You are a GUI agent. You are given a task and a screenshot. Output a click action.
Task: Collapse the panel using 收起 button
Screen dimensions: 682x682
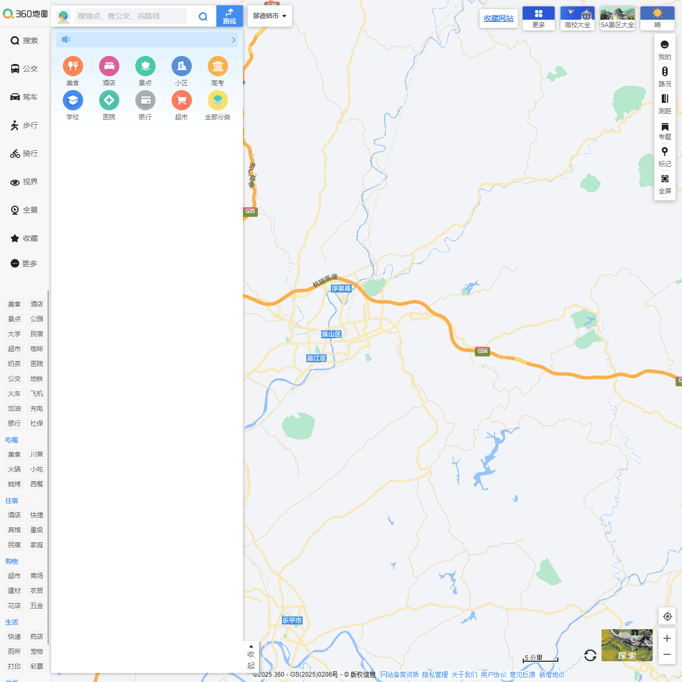click(250, 656)
